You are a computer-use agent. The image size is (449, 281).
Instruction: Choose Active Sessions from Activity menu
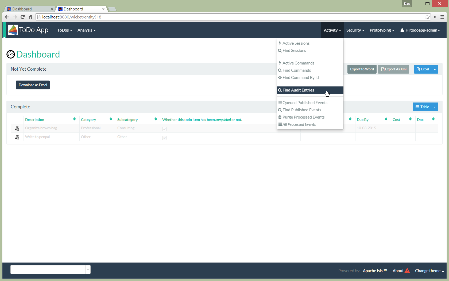(x=296, y=43)
